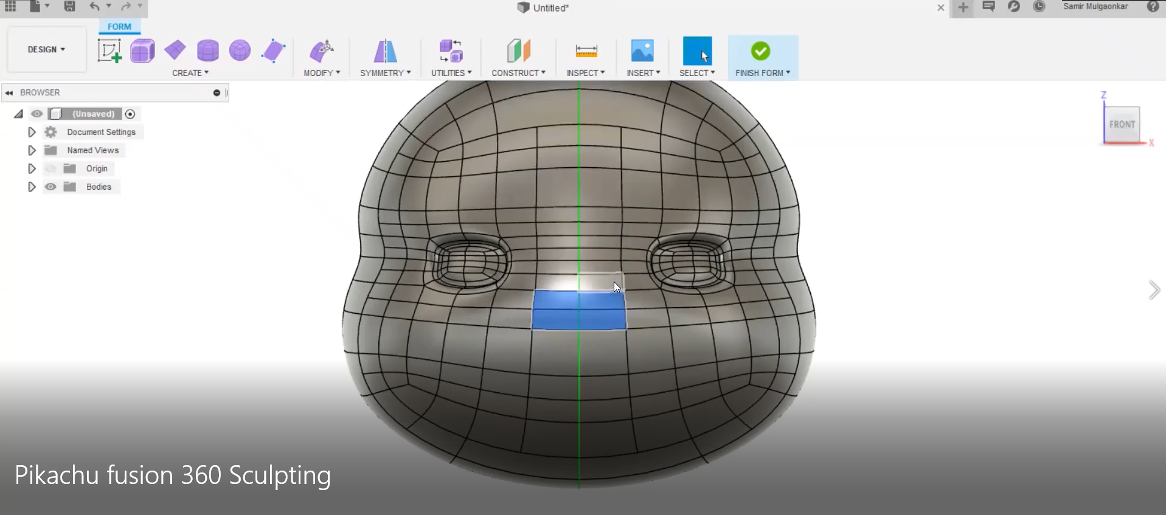
Task: Activate the Select tool icon
Action: (x=698, y=51)
